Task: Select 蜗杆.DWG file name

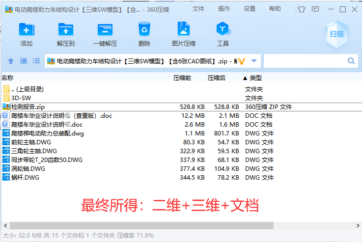Action: [x=25, y=177]
